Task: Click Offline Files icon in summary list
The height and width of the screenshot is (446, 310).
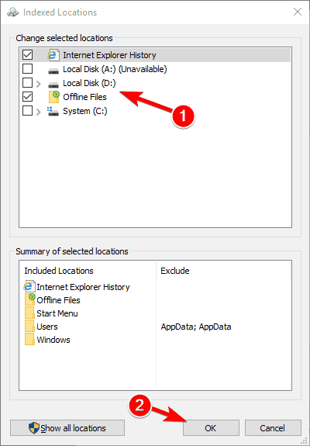Action: [29, 299]
